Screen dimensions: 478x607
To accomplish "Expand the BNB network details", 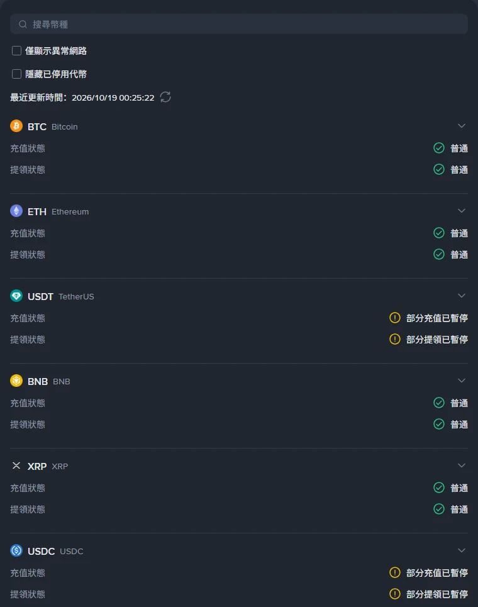I will pos(462,381).
